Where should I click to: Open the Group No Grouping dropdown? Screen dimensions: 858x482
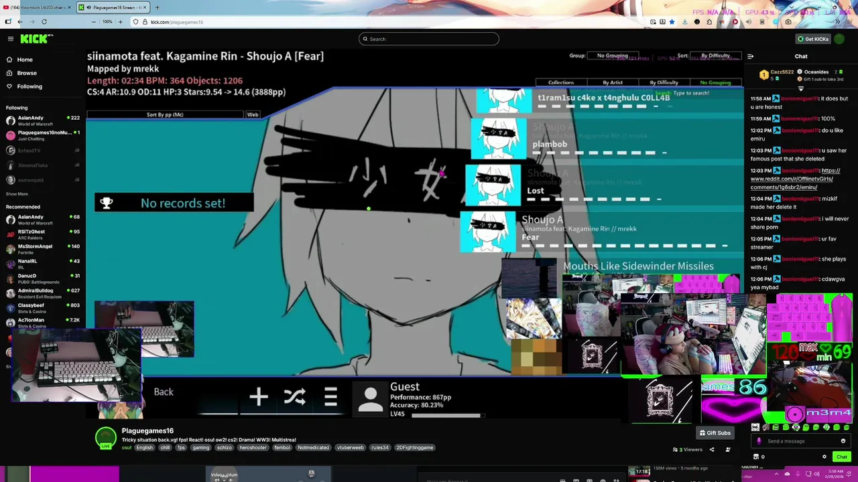pos(612,56)
